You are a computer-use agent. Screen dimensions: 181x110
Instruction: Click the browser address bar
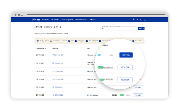point(95,15)
